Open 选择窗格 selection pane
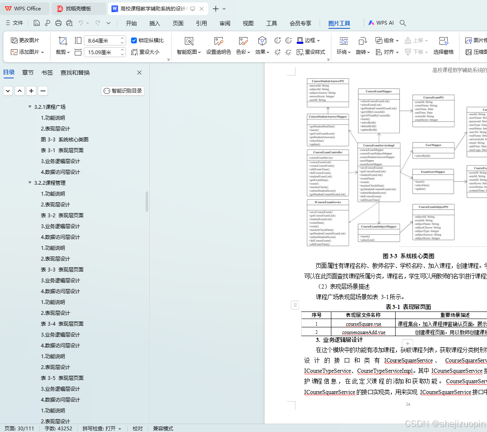This screenshot has width=487, height=432. pyautogui.click(x=444, y=46)
